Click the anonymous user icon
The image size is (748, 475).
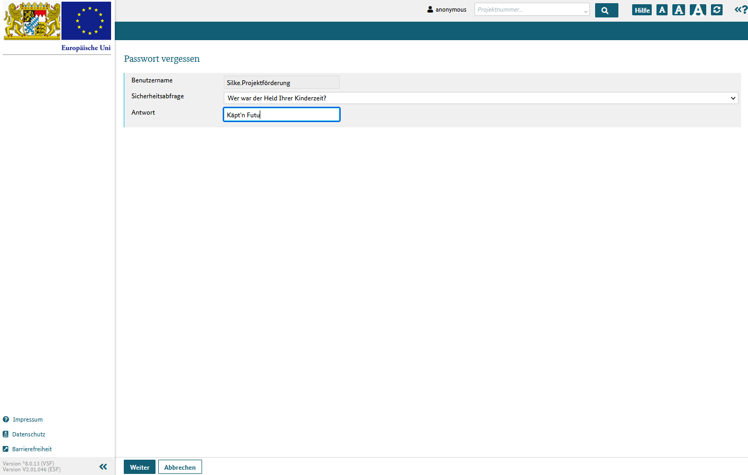pyautogui.click(x=430, y=10)
